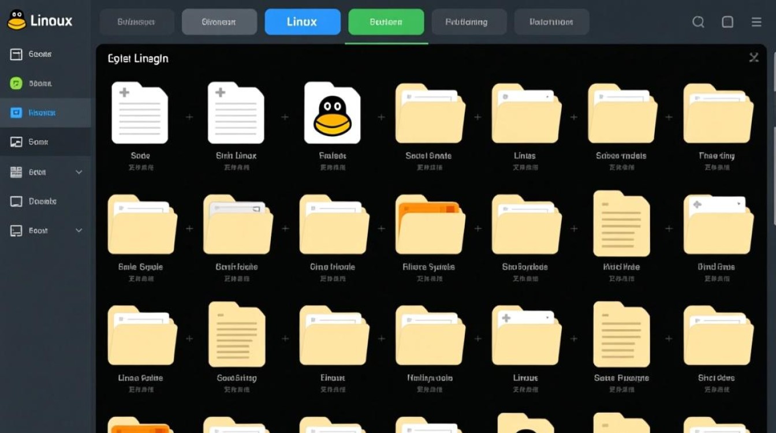
Task: Click the hamburger menu icon top right
Action: pos(756,21)
